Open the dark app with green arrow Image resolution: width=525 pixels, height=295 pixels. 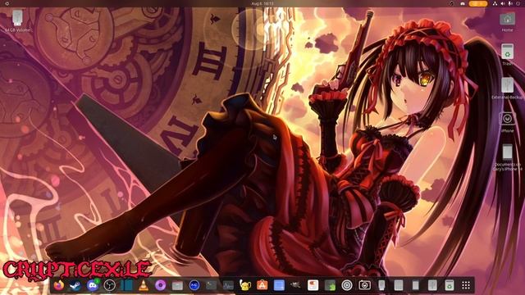[330, 285]
